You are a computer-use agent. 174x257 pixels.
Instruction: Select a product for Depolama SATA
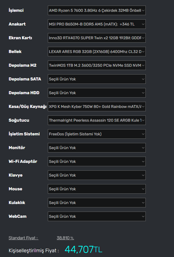(x=97, y=79)
